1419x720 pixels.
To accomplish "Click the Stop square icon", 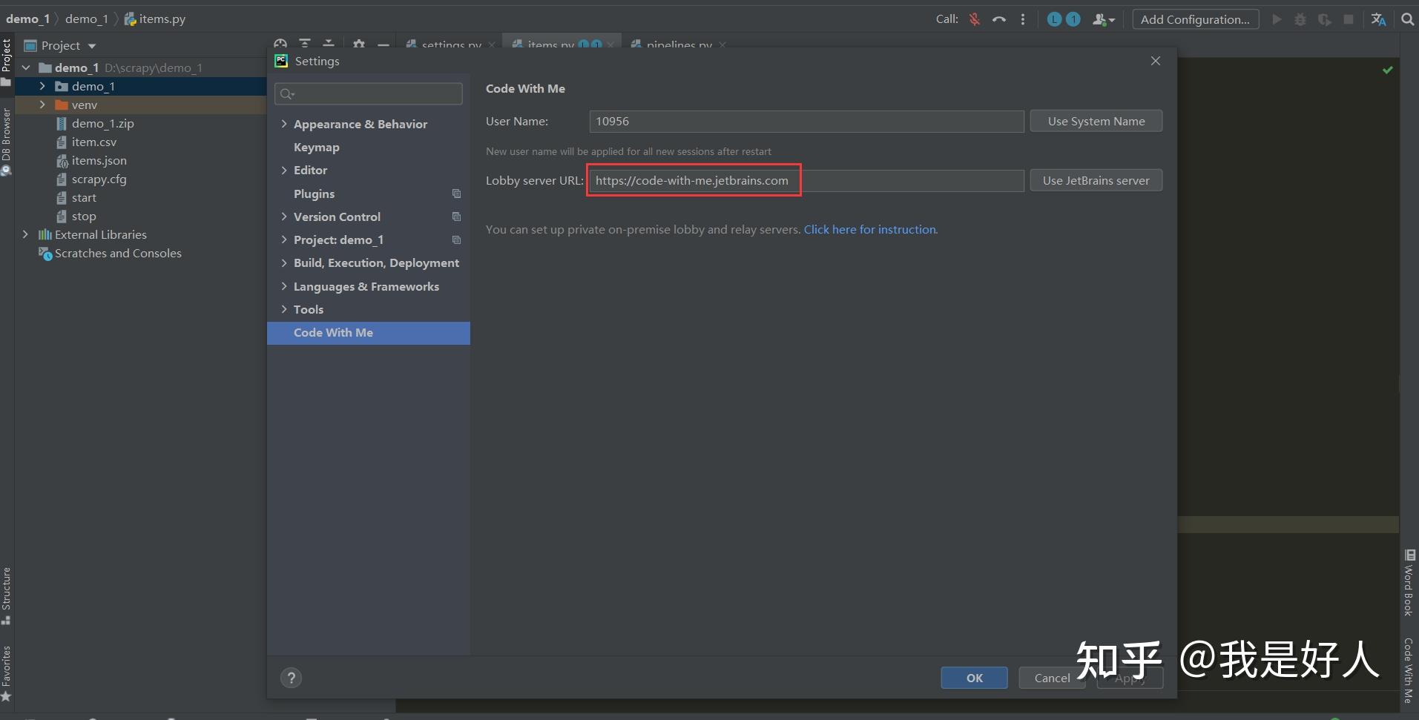I will coord(1349,19).
